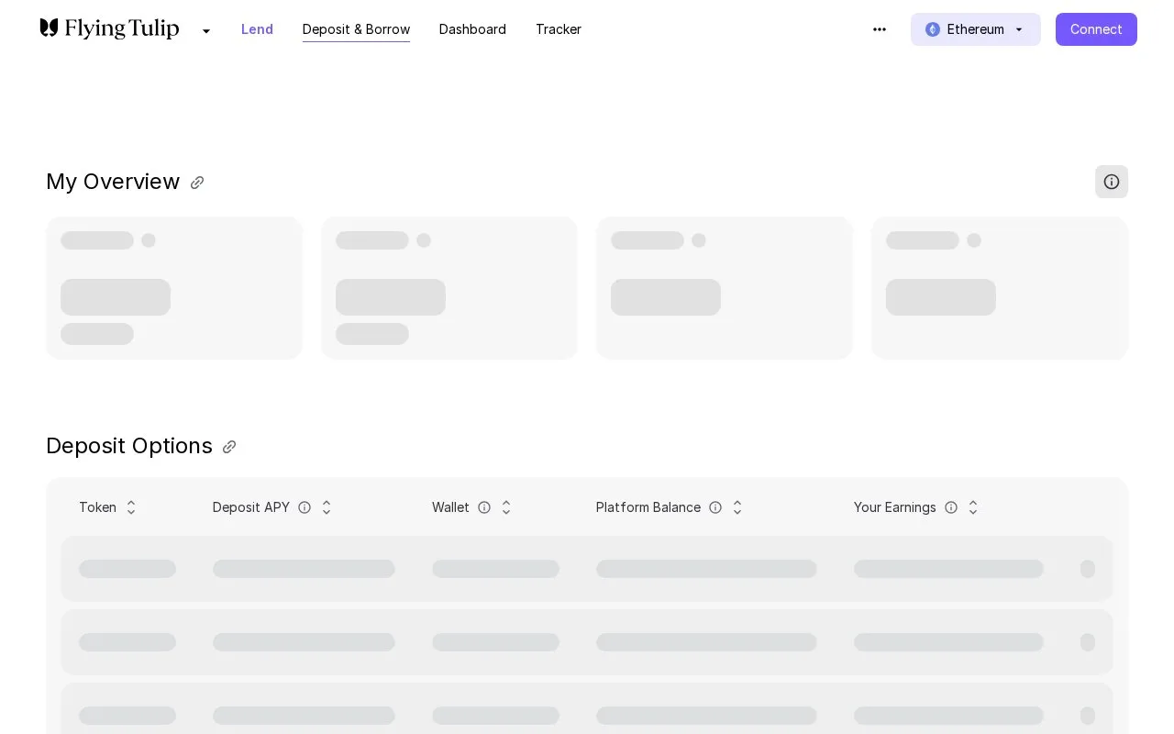Click the Flying Tulip logo

109,29
